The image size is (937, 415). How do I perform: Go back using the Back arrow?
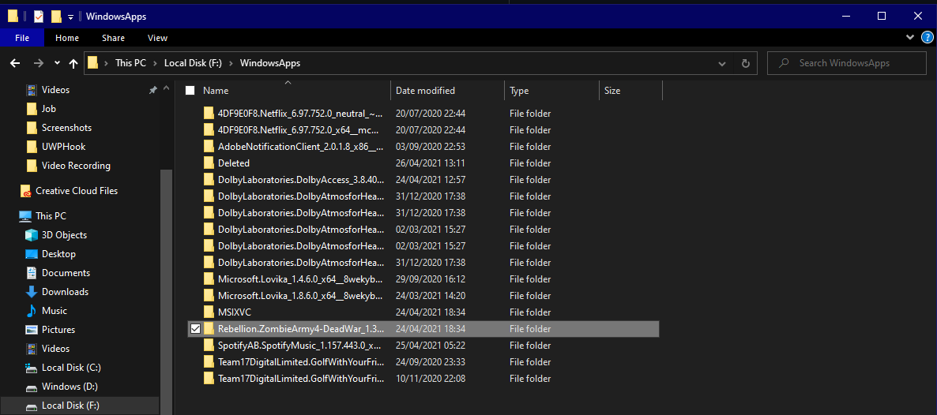coord(16,62)
